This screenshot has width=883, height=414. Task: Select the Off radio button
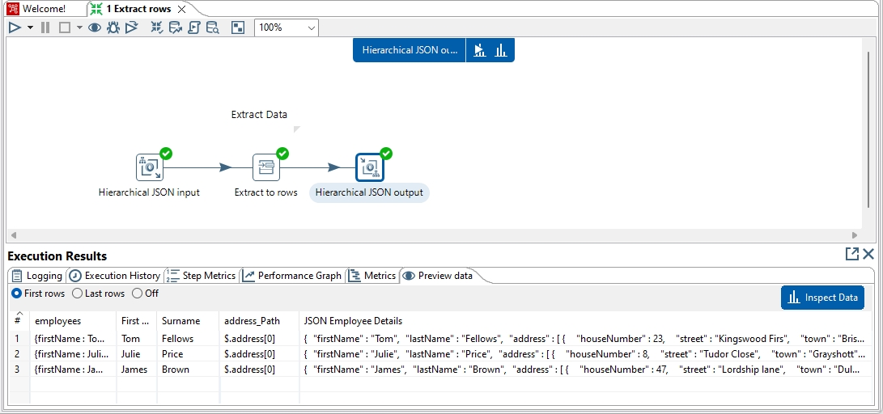pos(138,294)
